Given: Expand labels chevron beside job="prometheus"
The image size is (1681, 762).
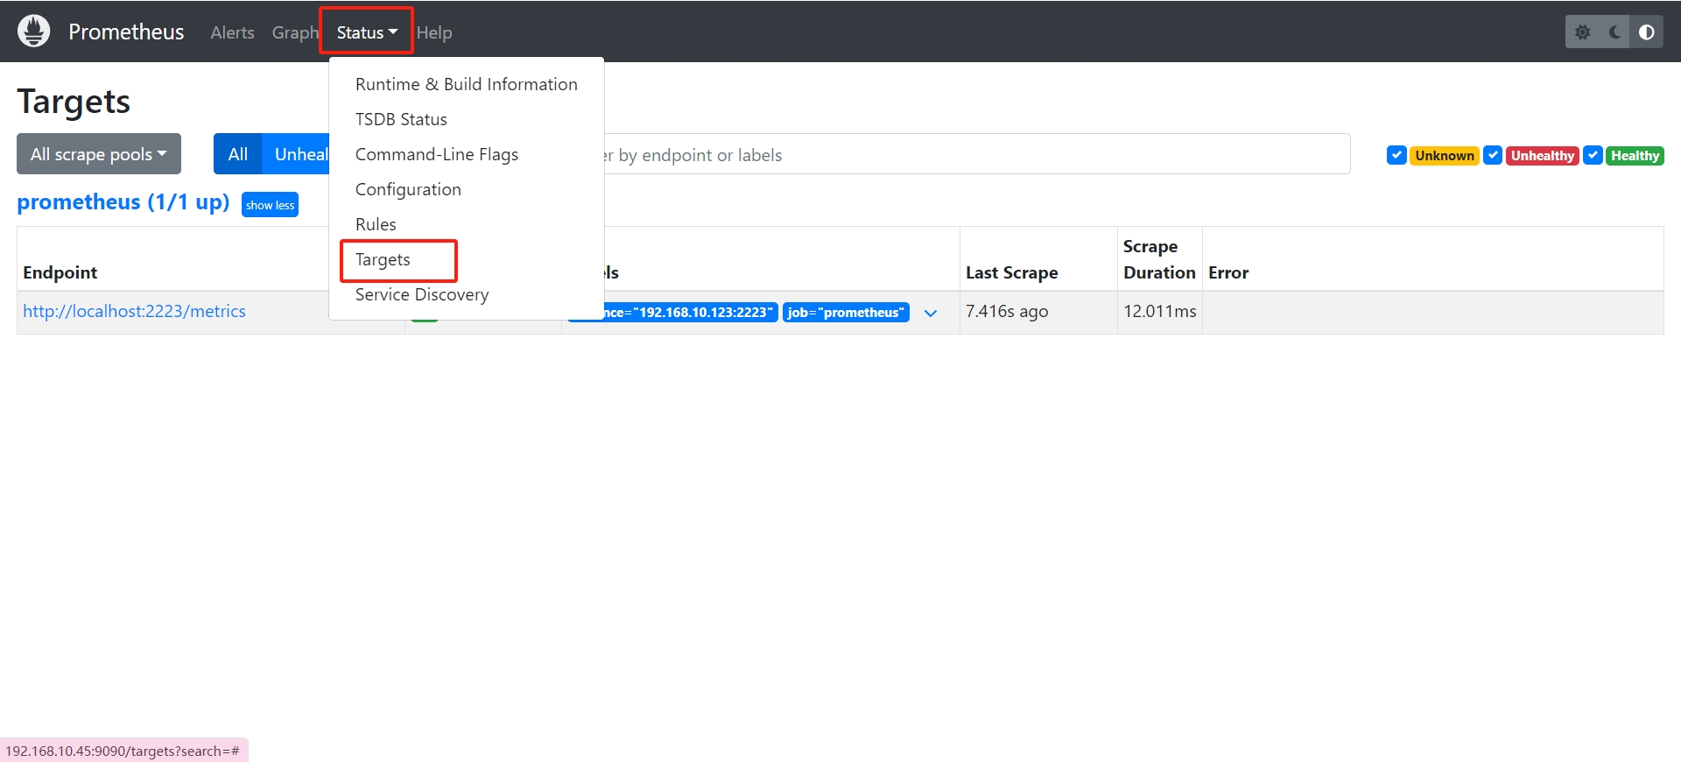Looking at the screenshot, I should pos(931,313).
